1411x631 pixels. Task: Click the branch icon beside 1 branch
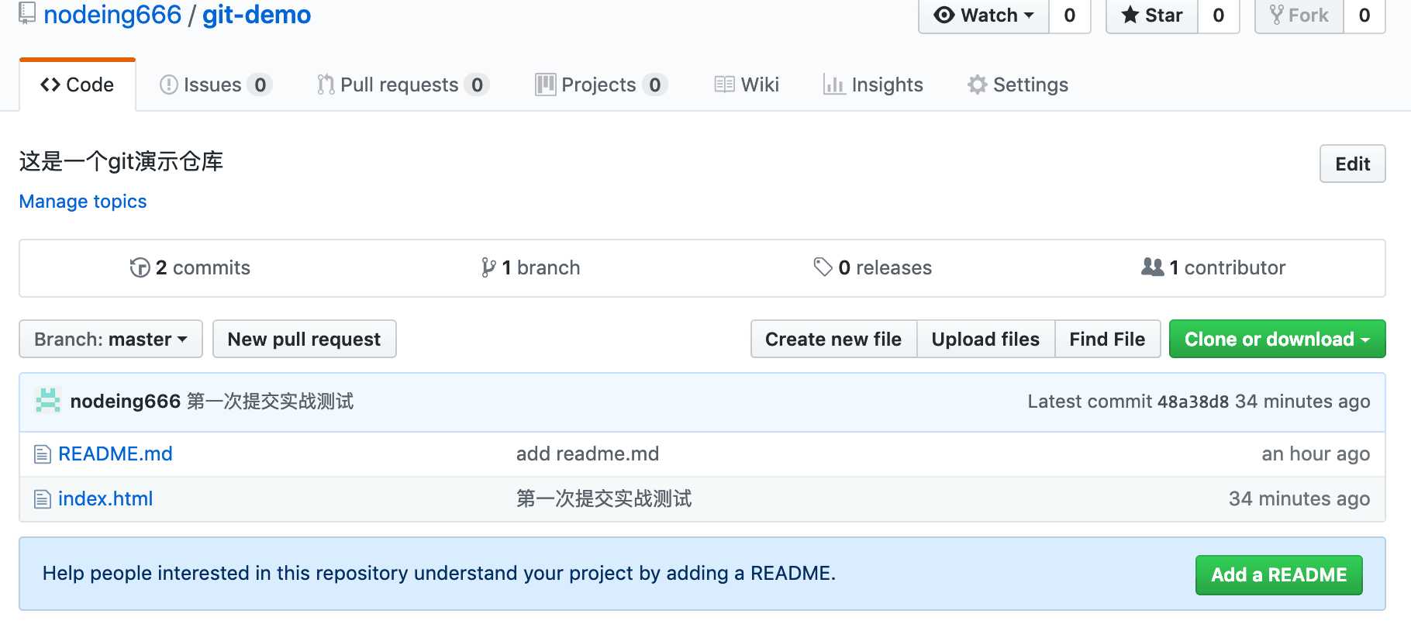[488, 267]
